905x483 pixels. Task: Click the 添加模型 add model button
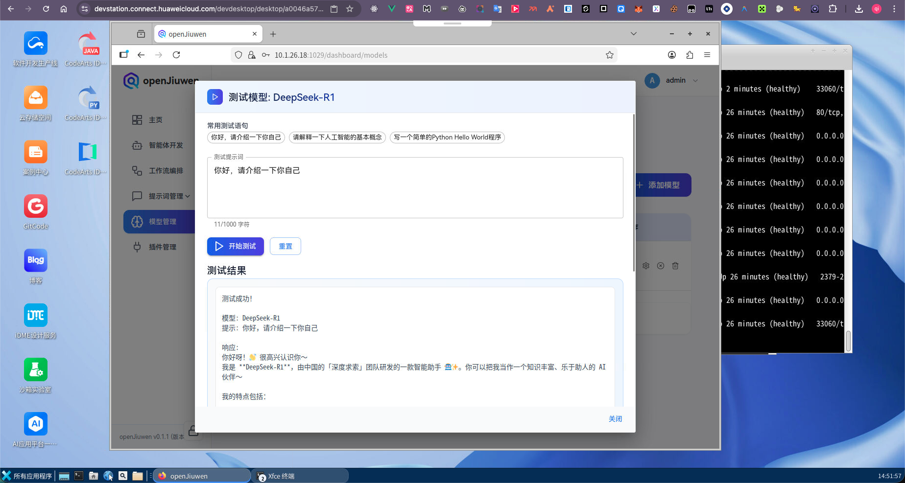(663, 185)
